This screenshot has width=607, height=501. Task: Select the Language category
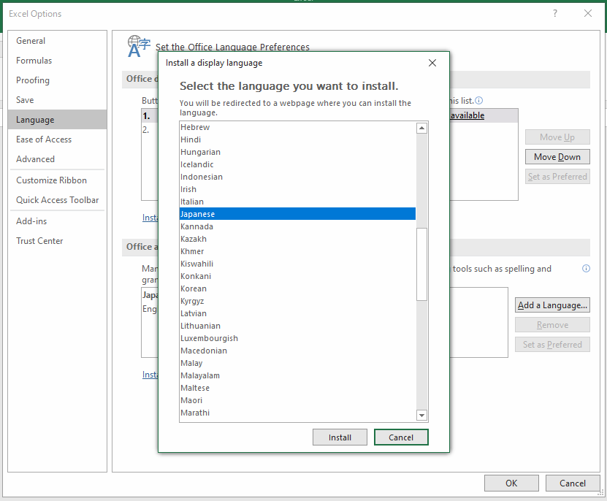coord(57,120)
